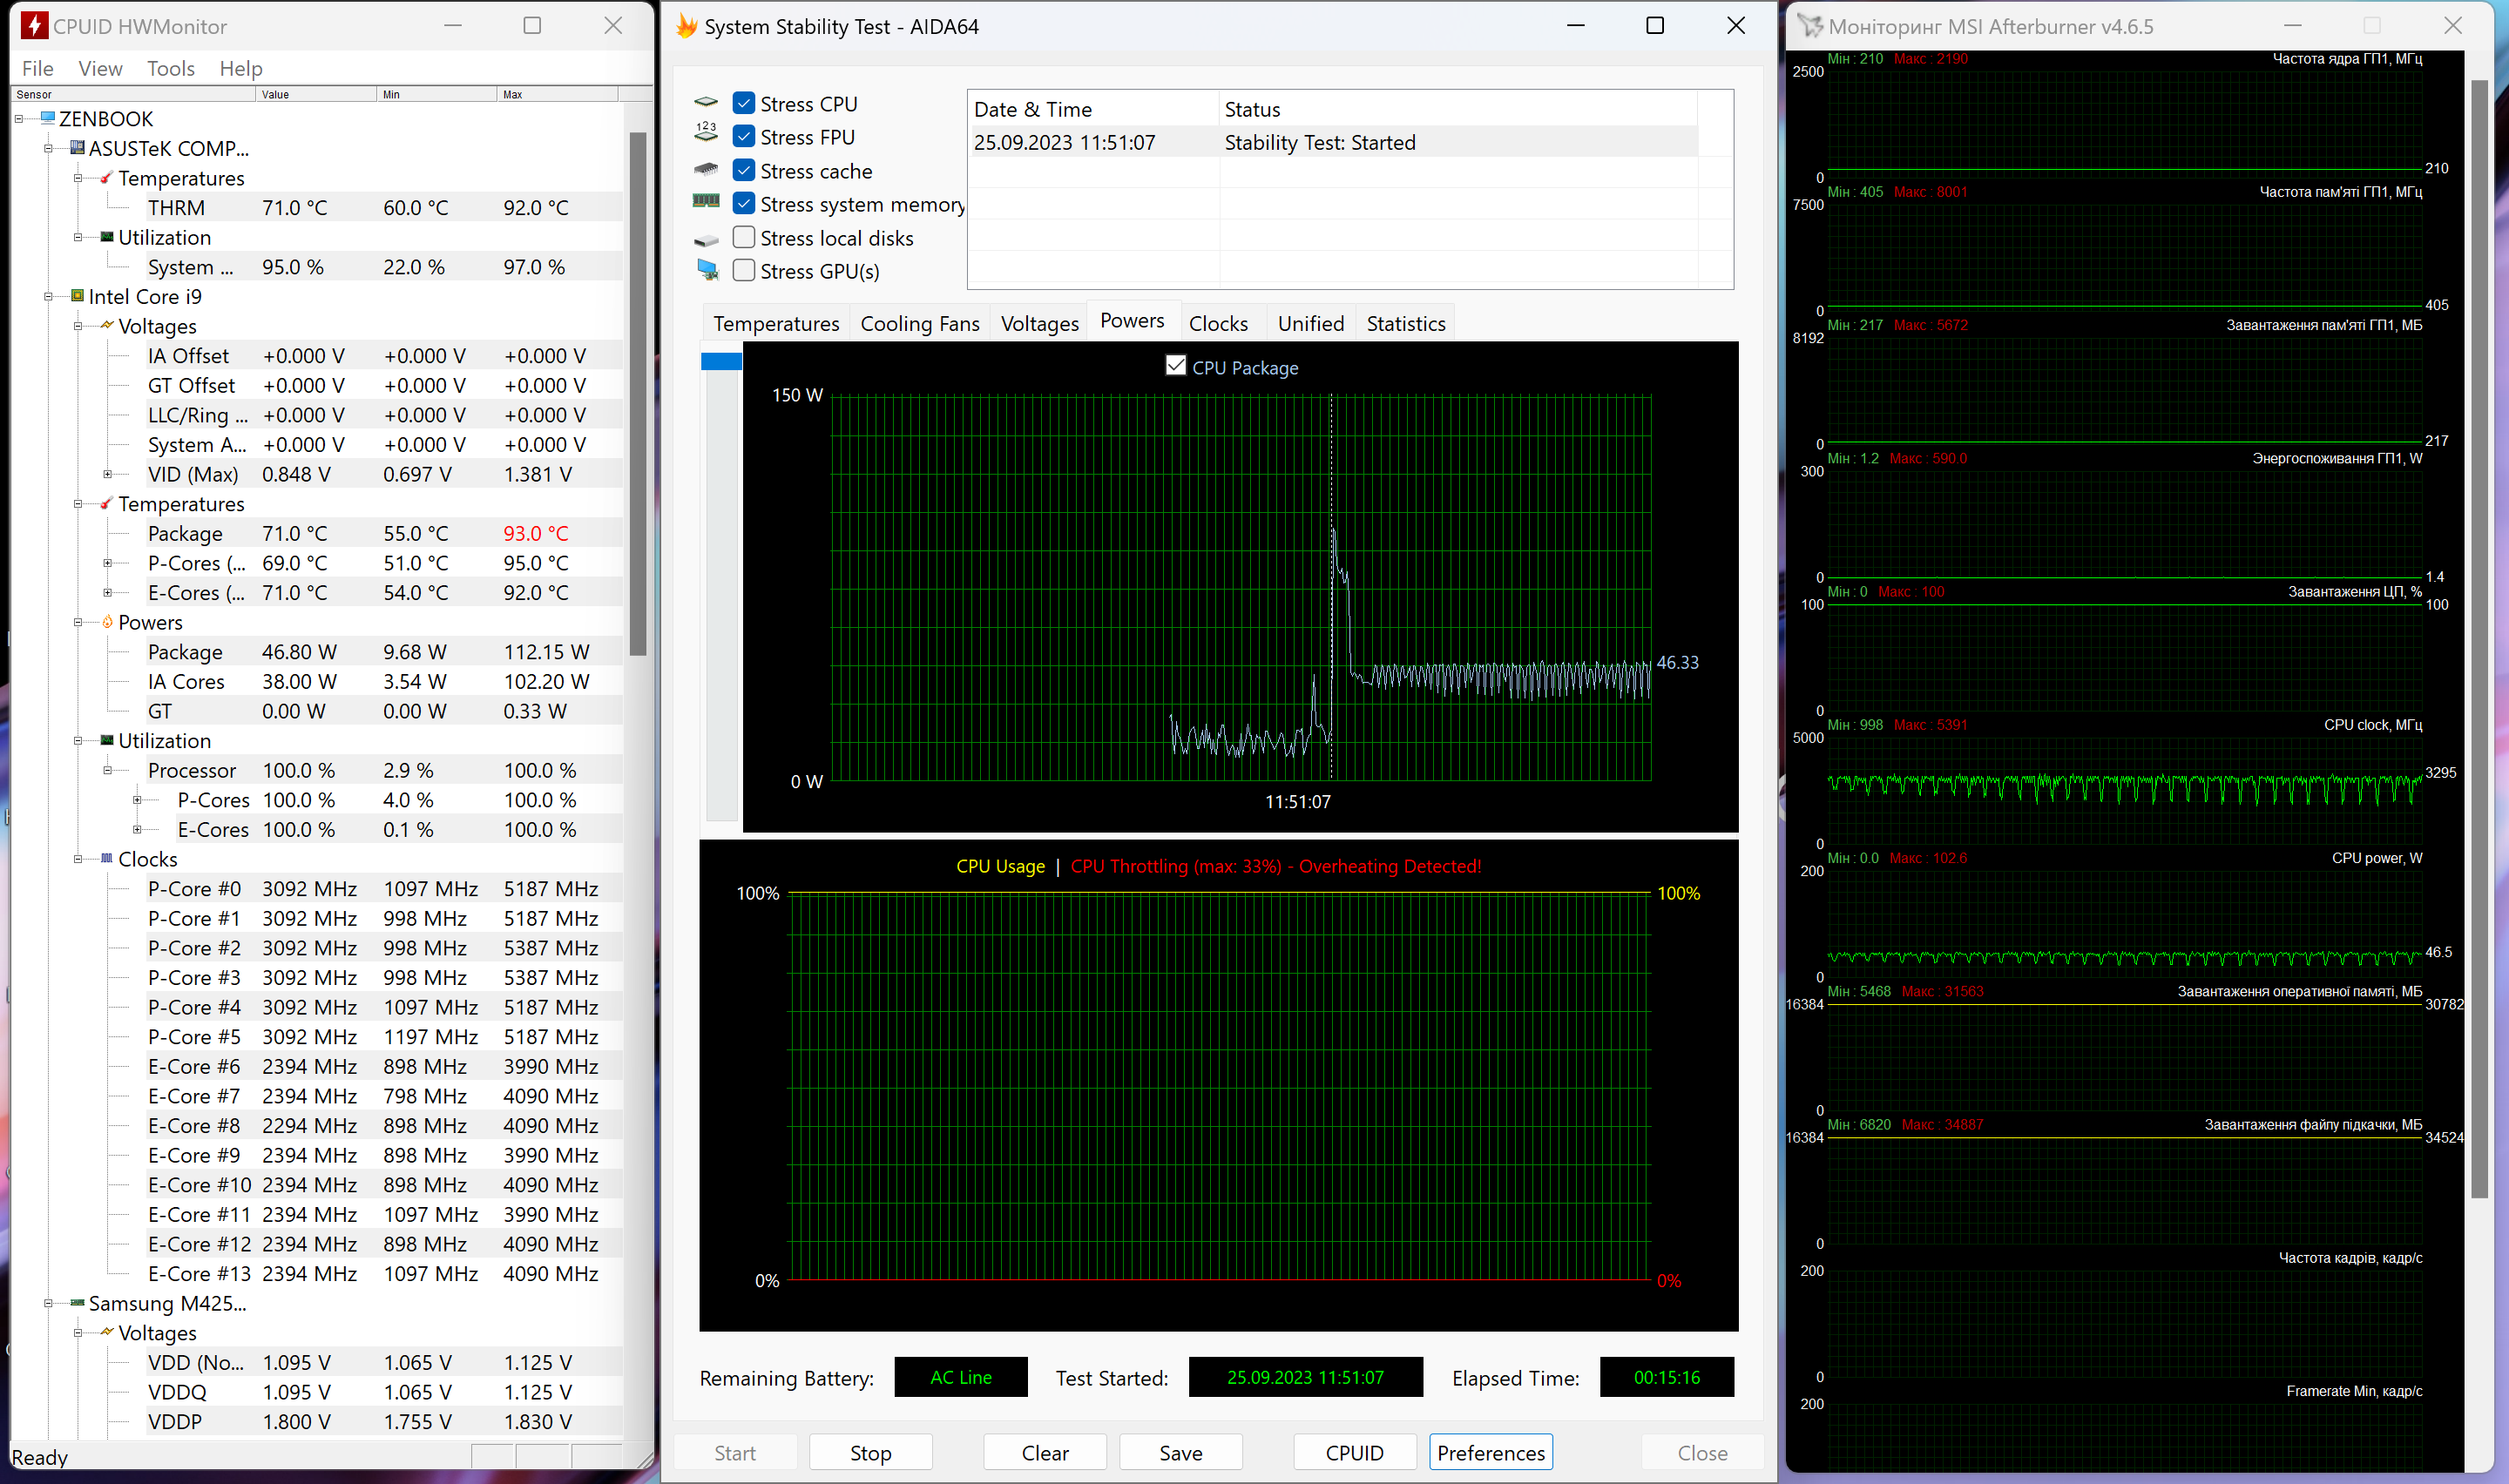Expand the P-Cores utilization node
The width and height of the screenshot is (2509, 1484).
point(137,800)
